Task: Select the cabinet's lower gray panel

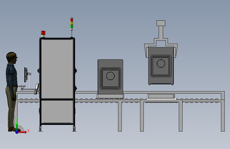Action: [57, 112]
